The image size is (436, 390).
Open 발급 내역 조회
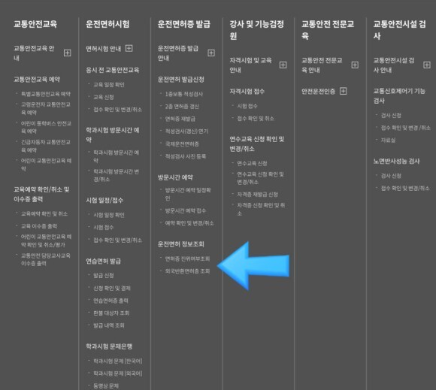point(109,325)
